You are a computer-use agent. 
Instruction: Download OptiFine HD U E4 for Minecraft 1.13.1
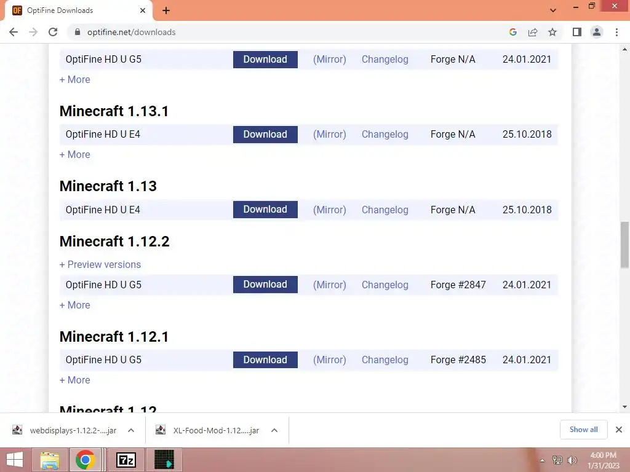coord(265,135)
